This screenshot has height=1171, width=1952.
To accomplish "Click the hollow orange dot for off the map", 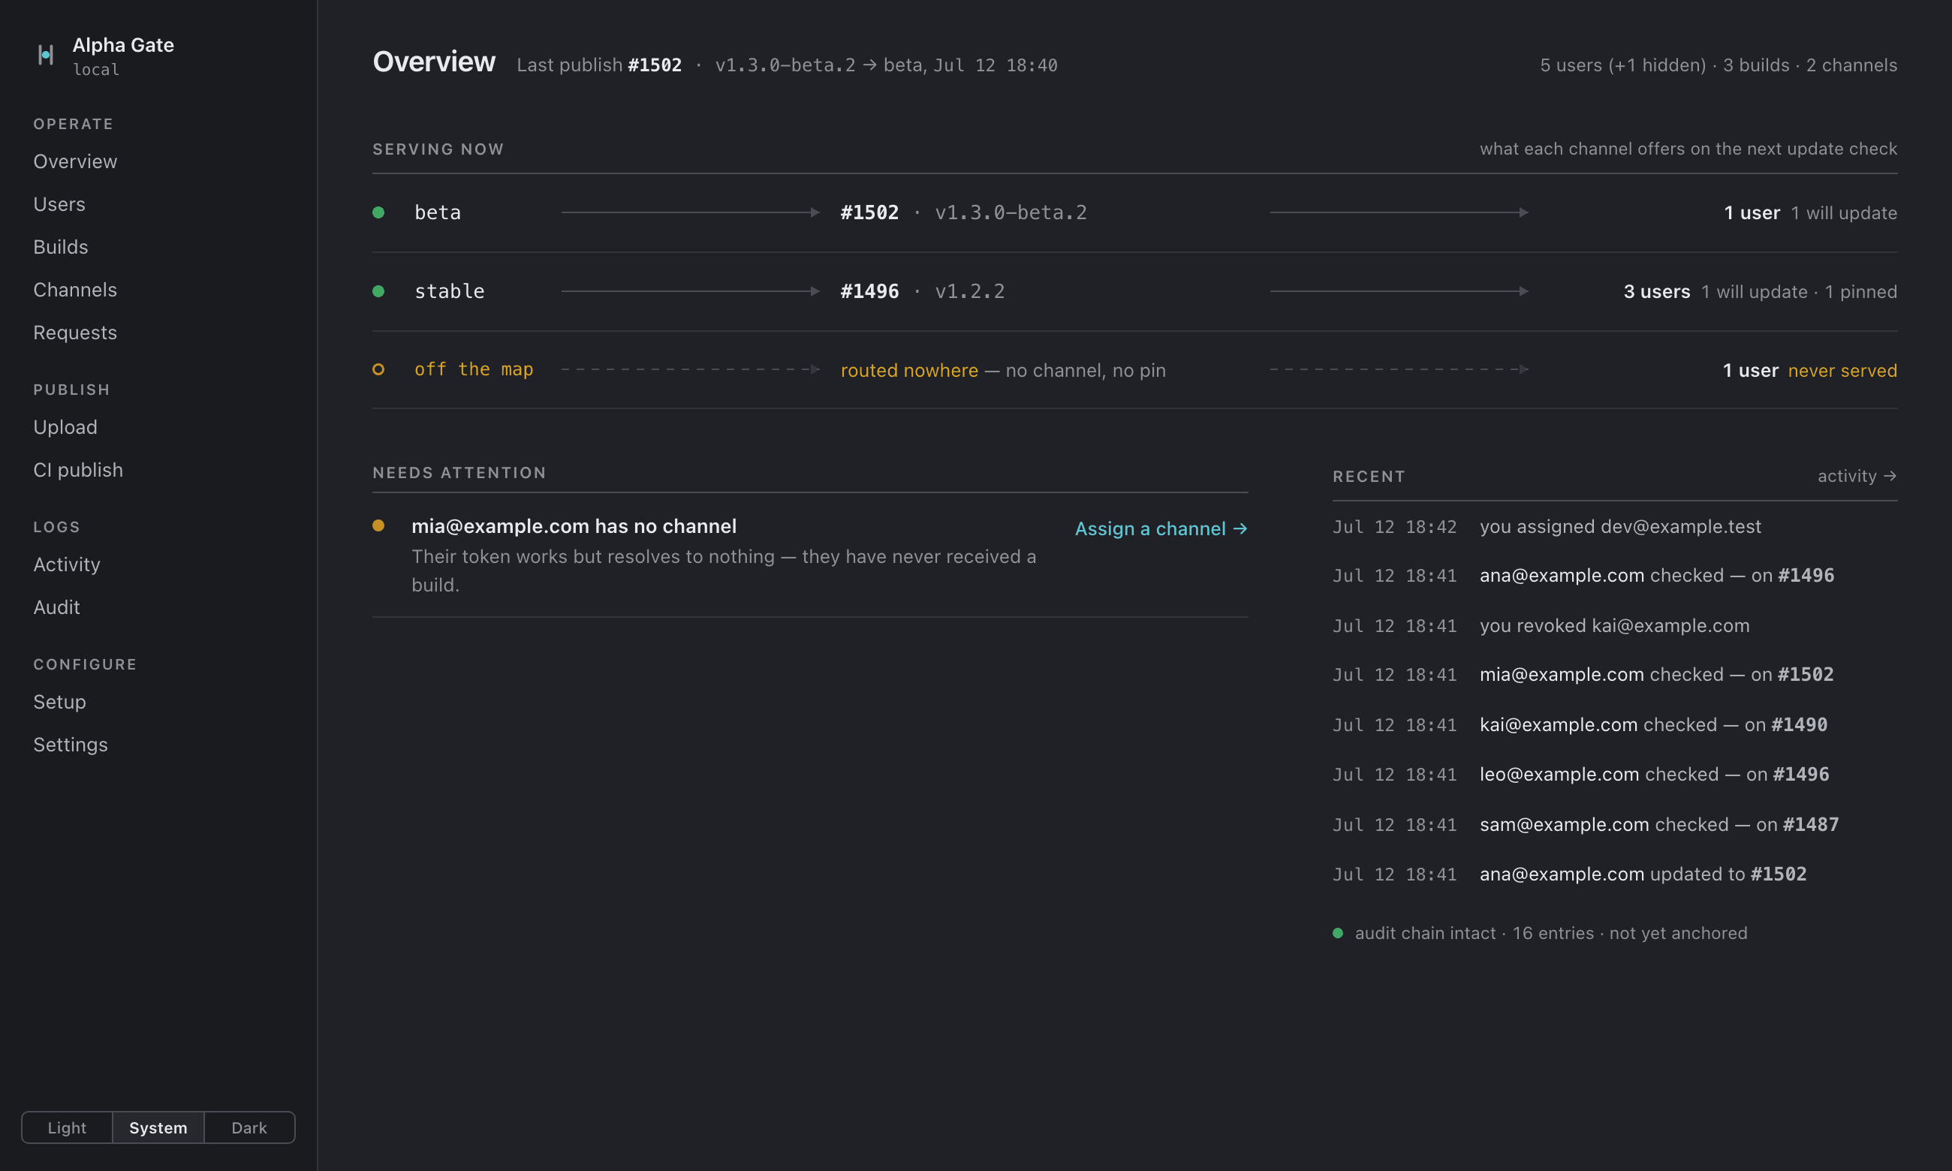I will pyautogui.click(x=378, y=369).
